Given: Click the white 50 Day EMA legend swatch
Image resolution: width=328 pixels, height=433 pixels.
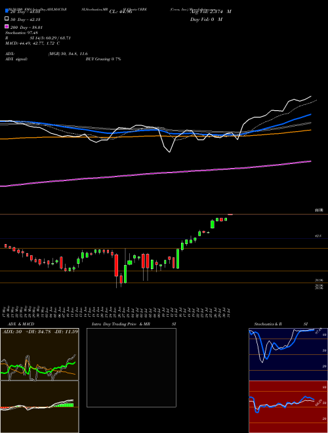Looking at the screenshot, I should [7, 19].
